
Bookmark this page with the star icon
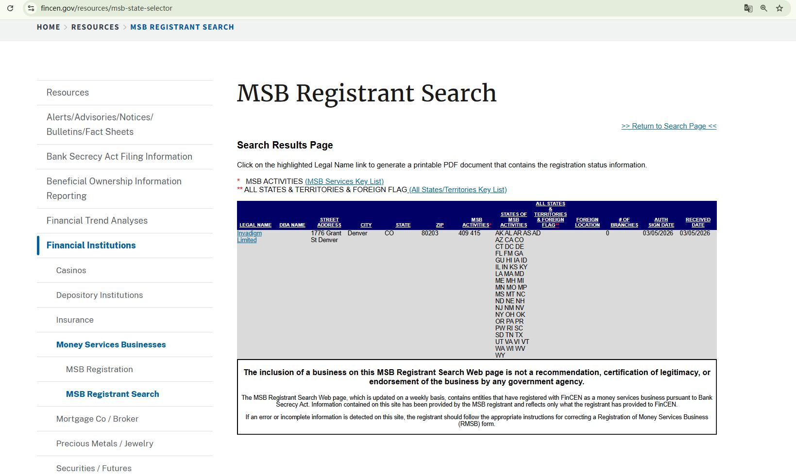779,8
